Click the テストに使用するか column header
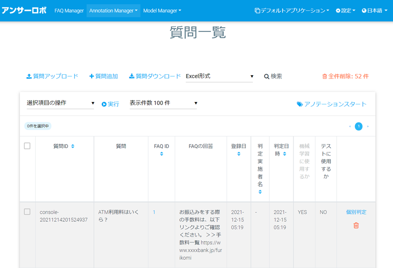393x268 pixels. tap(326, 161)
